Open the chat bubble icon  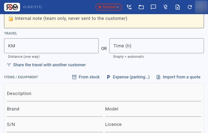click(x=153, y=7)
